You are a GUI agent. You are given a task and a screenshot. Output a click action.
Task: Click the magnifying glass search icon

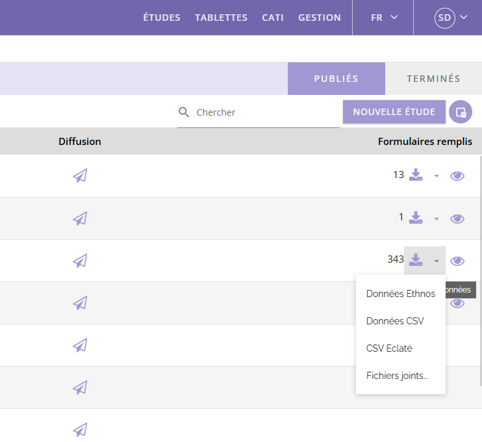pyautogui.click(x=184, y=112)
